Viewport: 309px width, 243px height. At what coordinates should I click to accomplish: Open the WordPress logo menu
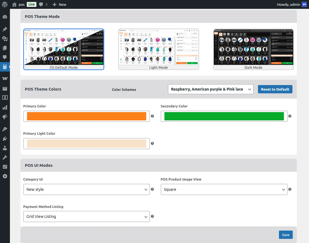coord(5,4)
